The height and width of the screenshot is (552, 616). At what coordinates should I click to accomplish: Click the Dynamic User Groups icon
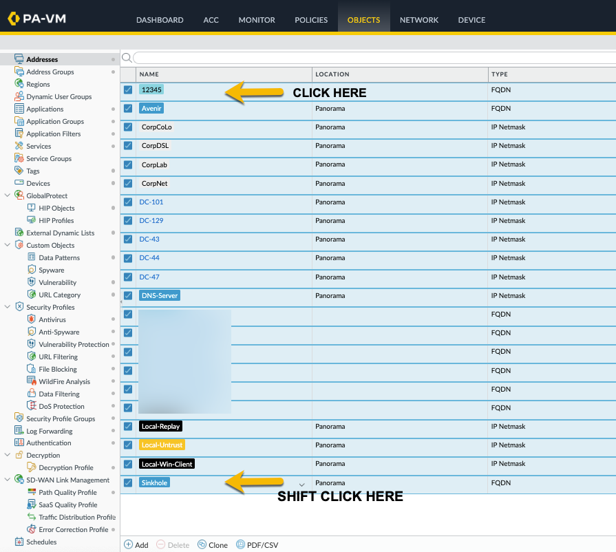point(19,96)
